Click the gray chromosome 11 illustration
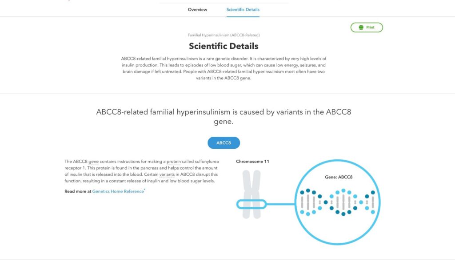The height and width of the screenshot is (269, 455). pos(251,194)
